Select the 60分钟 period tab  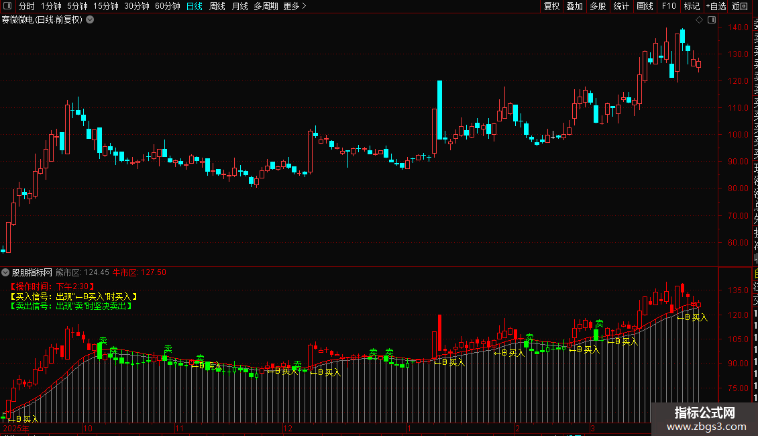pyautogui.click(x=168, y=6)
